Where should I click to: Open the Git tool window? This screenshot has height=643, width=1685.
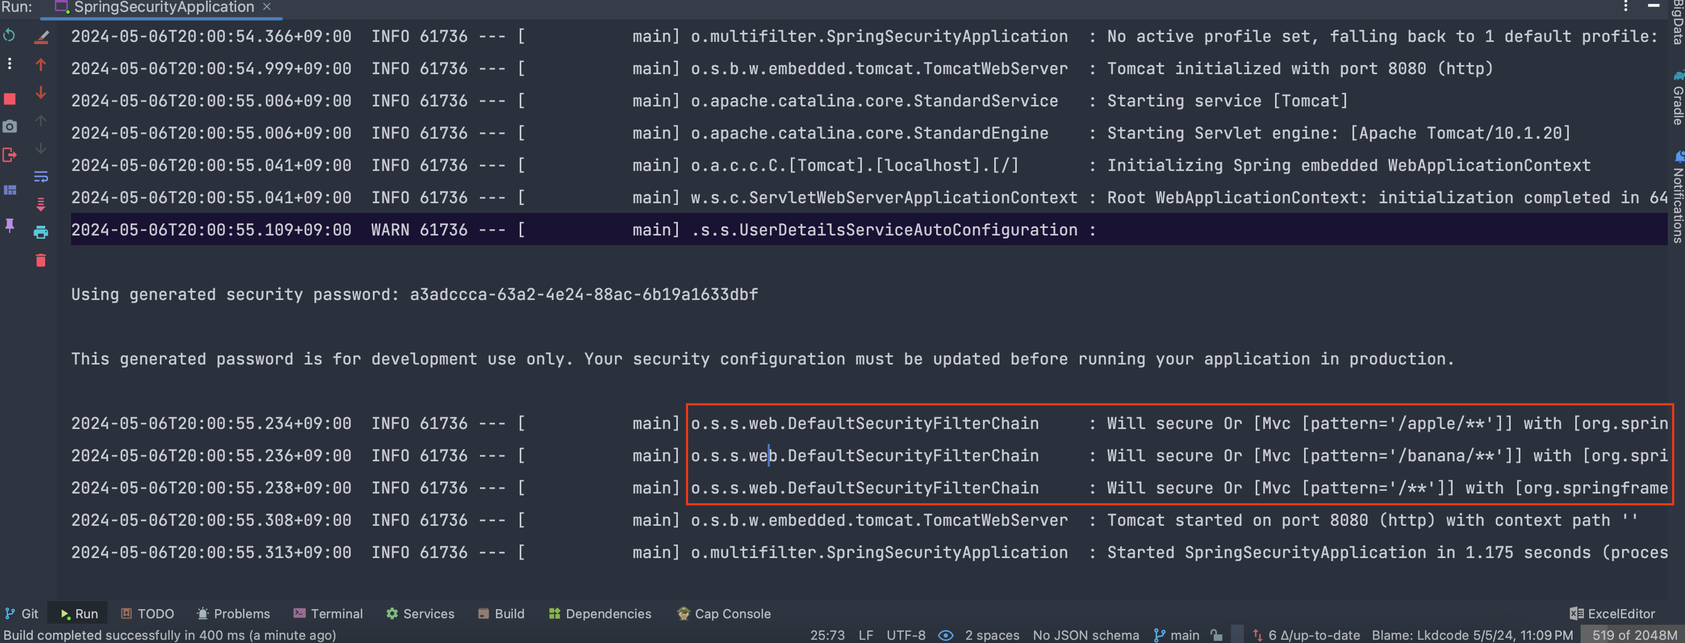pyautogui.click(x=22, y=613)
